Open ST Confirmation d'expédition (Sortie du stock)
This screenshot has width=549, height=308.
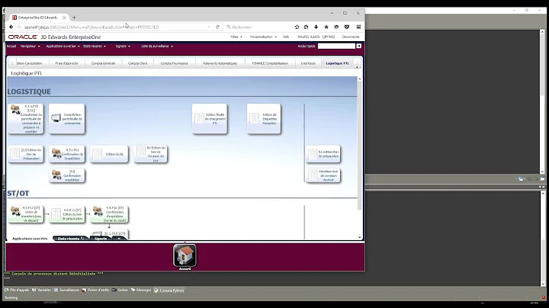109,214
